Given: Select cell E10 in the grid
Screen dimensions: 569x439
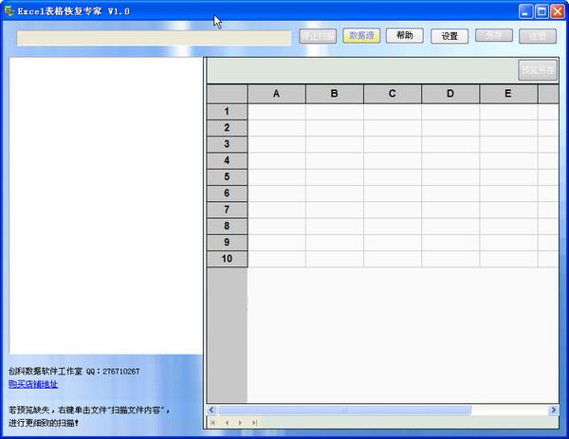Looking at the screenshot, I should pos(508,259).
